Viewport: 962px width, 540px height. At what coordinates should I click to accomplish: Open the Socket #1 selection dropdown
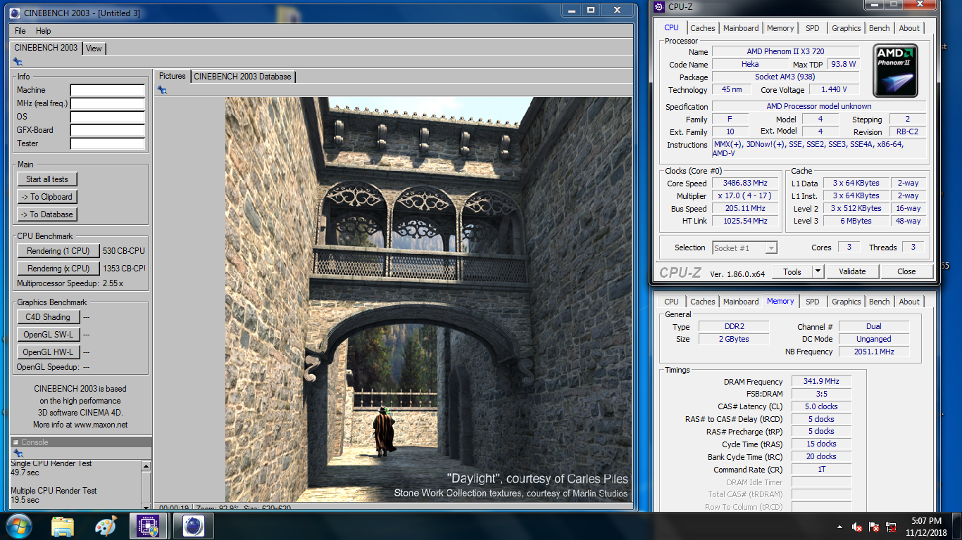coord(744,247)
